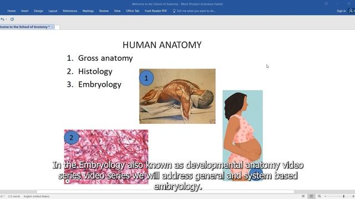Click the horizontal scrollbar
The height and width of the screenshot is (199, 355).
165,192
